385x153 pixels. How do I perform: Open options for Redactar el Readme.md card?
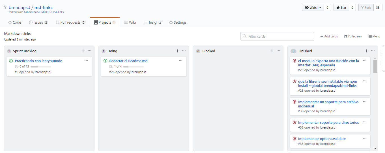click(180, 60)
